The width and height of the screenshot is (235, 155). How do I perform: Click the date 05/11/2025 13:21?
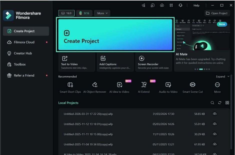coord(163,144)
